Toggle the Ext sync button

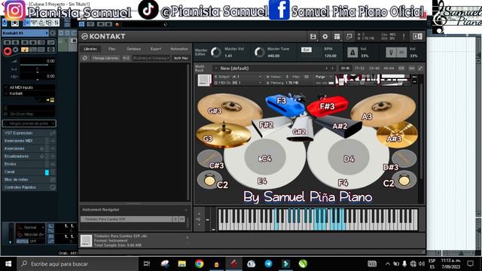(x=306, y=50)
